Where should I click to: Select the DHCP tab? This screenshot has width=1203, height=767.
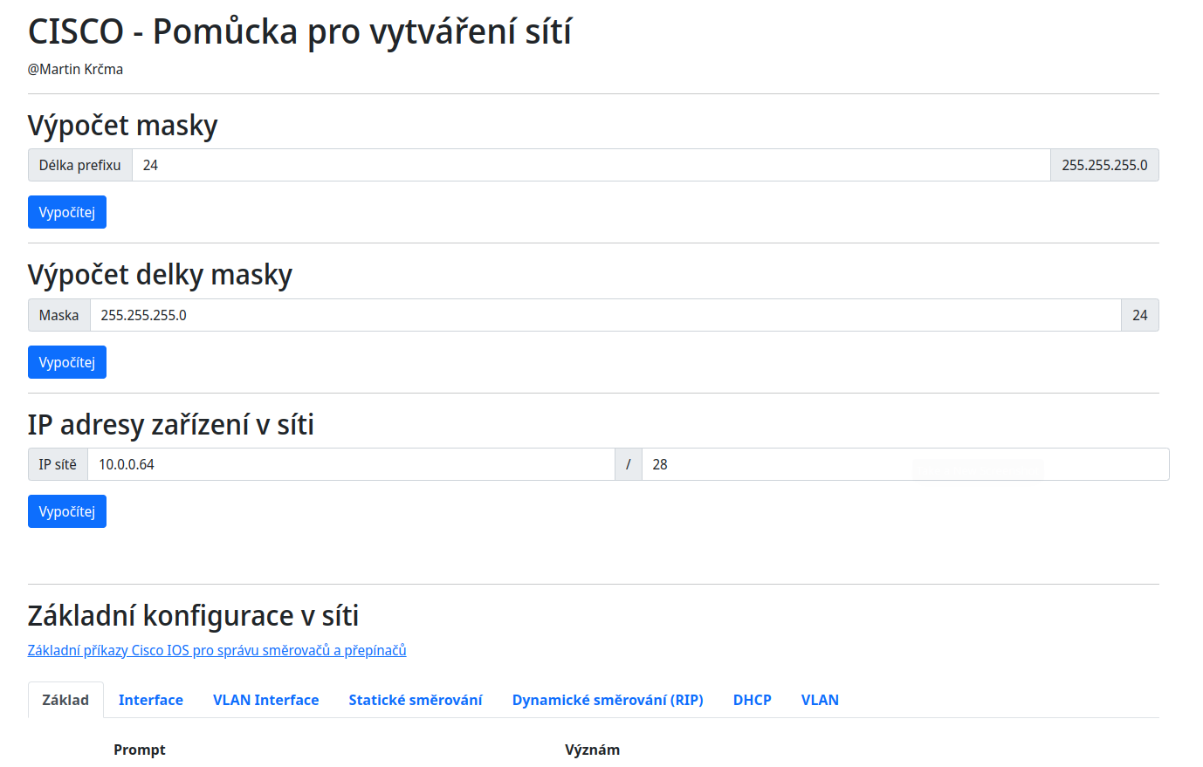753,700
